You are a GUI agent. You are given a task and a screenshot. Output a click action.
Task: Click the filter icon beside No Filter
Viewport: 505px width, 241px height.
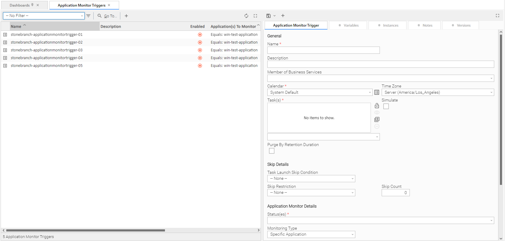[88, 16]
